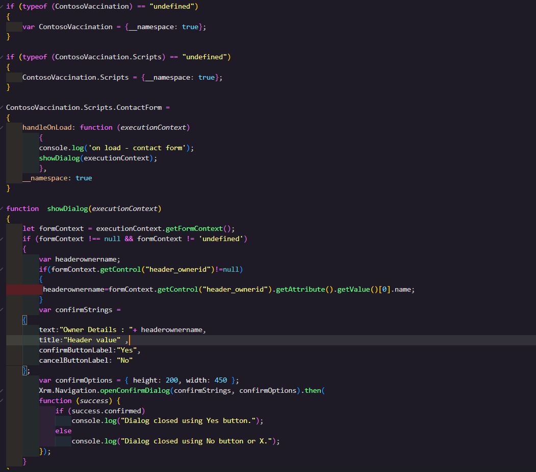Click the 'showDialog(executionContext);' call line
This screenshot has width=536, height=472.
click(x=98, y=158)
